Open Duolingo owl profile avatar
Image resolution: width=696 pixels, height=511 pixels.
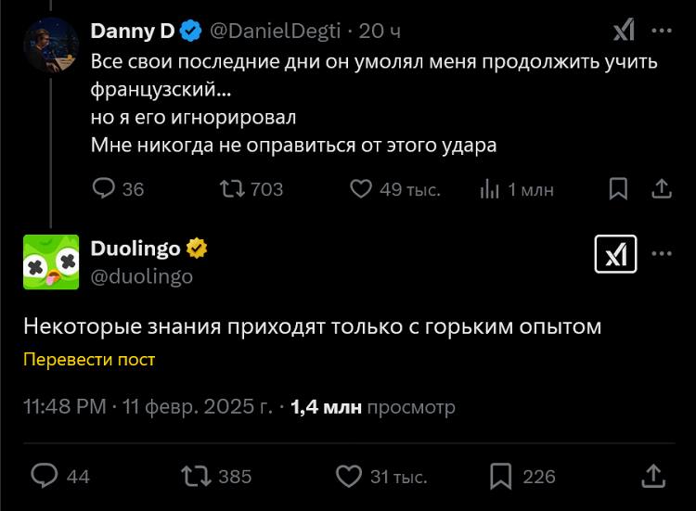(x=50, y=261)
